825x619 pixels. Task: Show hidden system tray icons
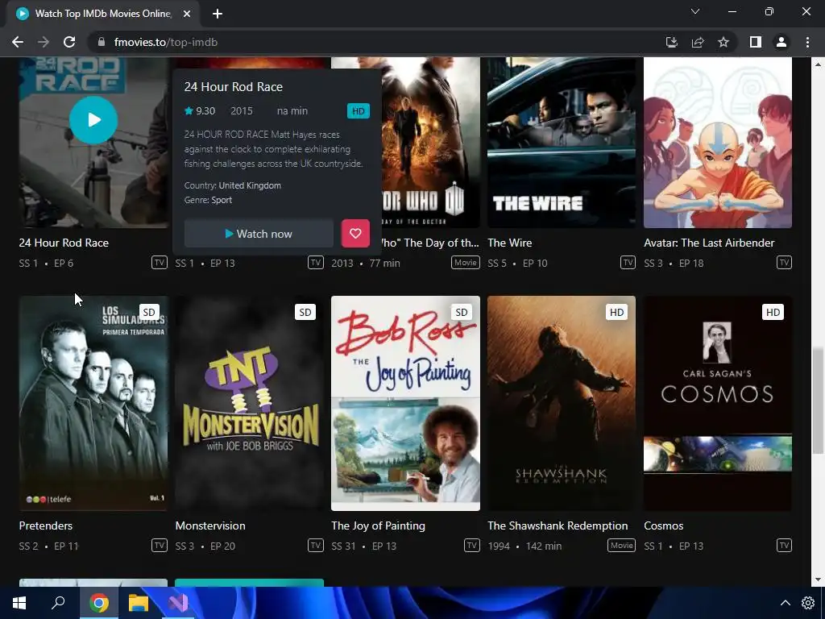pos(785,603)
